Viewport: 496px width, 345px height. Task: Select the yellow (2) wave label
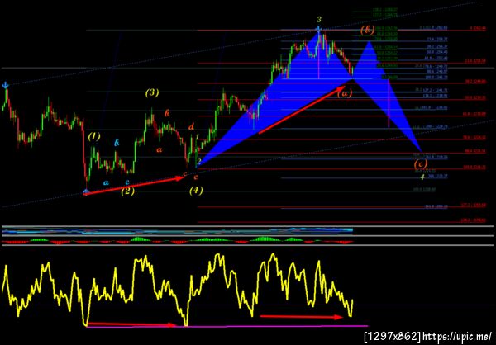click(128, 191)
